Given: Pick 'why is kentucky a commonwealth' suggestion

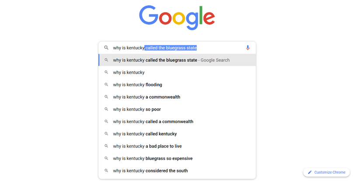Looking at the screenshot, I should [x=146, y=97].
